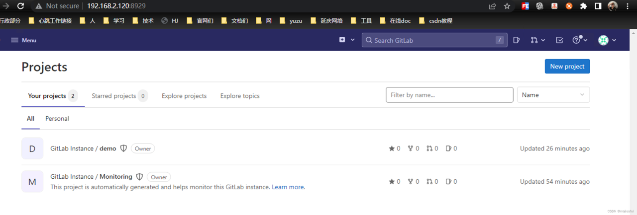Bookmark this page with the star icon
Image resolution: width=637 pixels, height=215 pixels.
(507, 6)
